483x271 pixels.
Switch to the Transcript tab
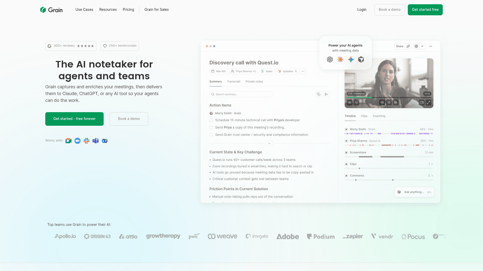(x=234, y=82)
